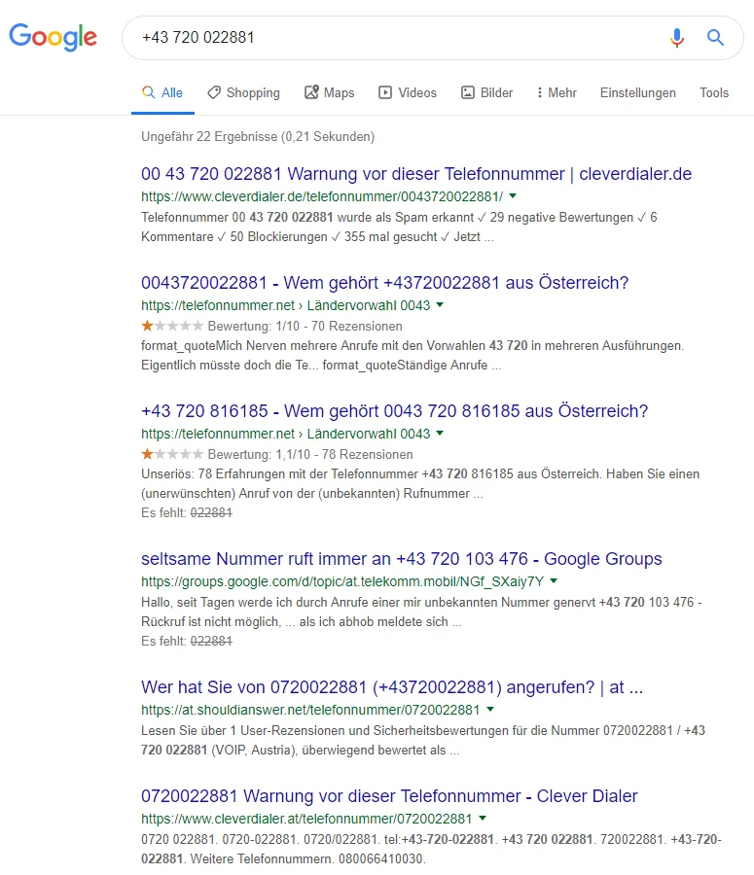Open Einstellungen
Image resolution: width=754 pixels, height=875 pixels.
(x=638, y=92)
